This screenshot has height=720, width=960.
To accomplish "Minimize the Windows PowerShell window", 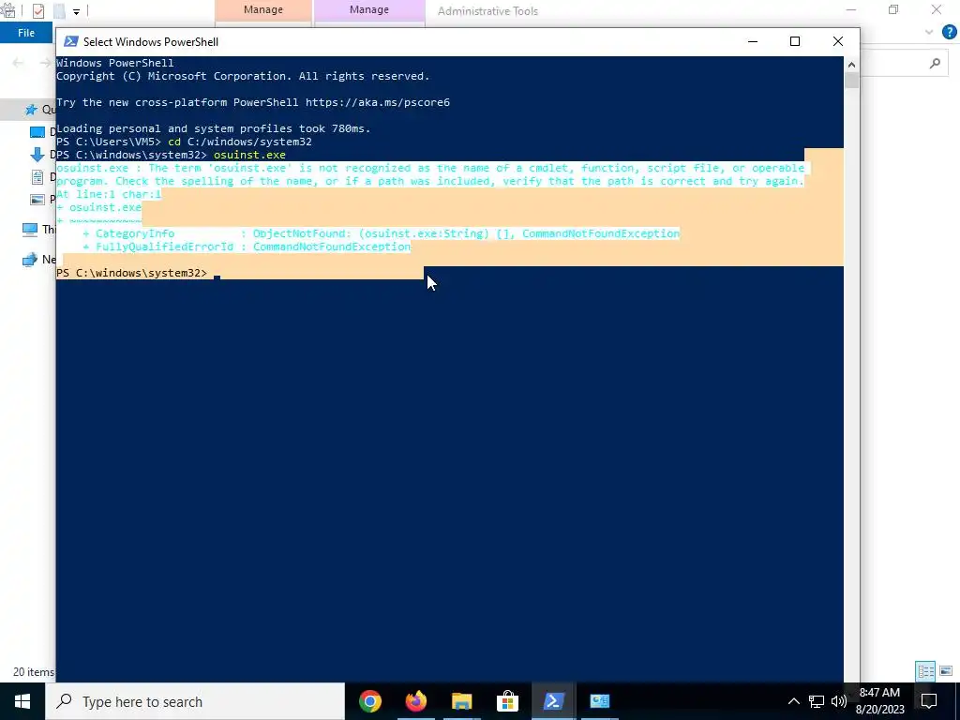I will (x=753, y=41).
